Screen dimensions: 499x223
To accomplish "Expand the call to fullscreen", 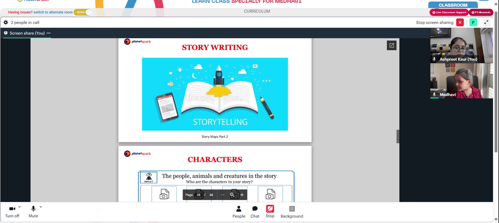I will [x=486, y=22].
